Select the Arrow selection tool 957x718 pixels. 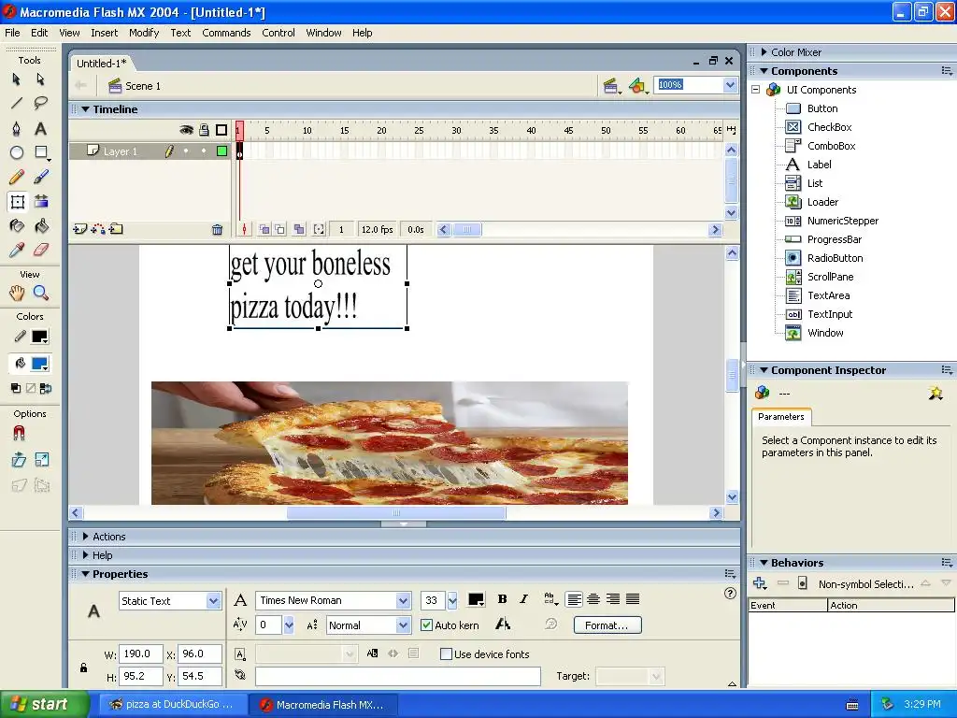pos(17,79)
